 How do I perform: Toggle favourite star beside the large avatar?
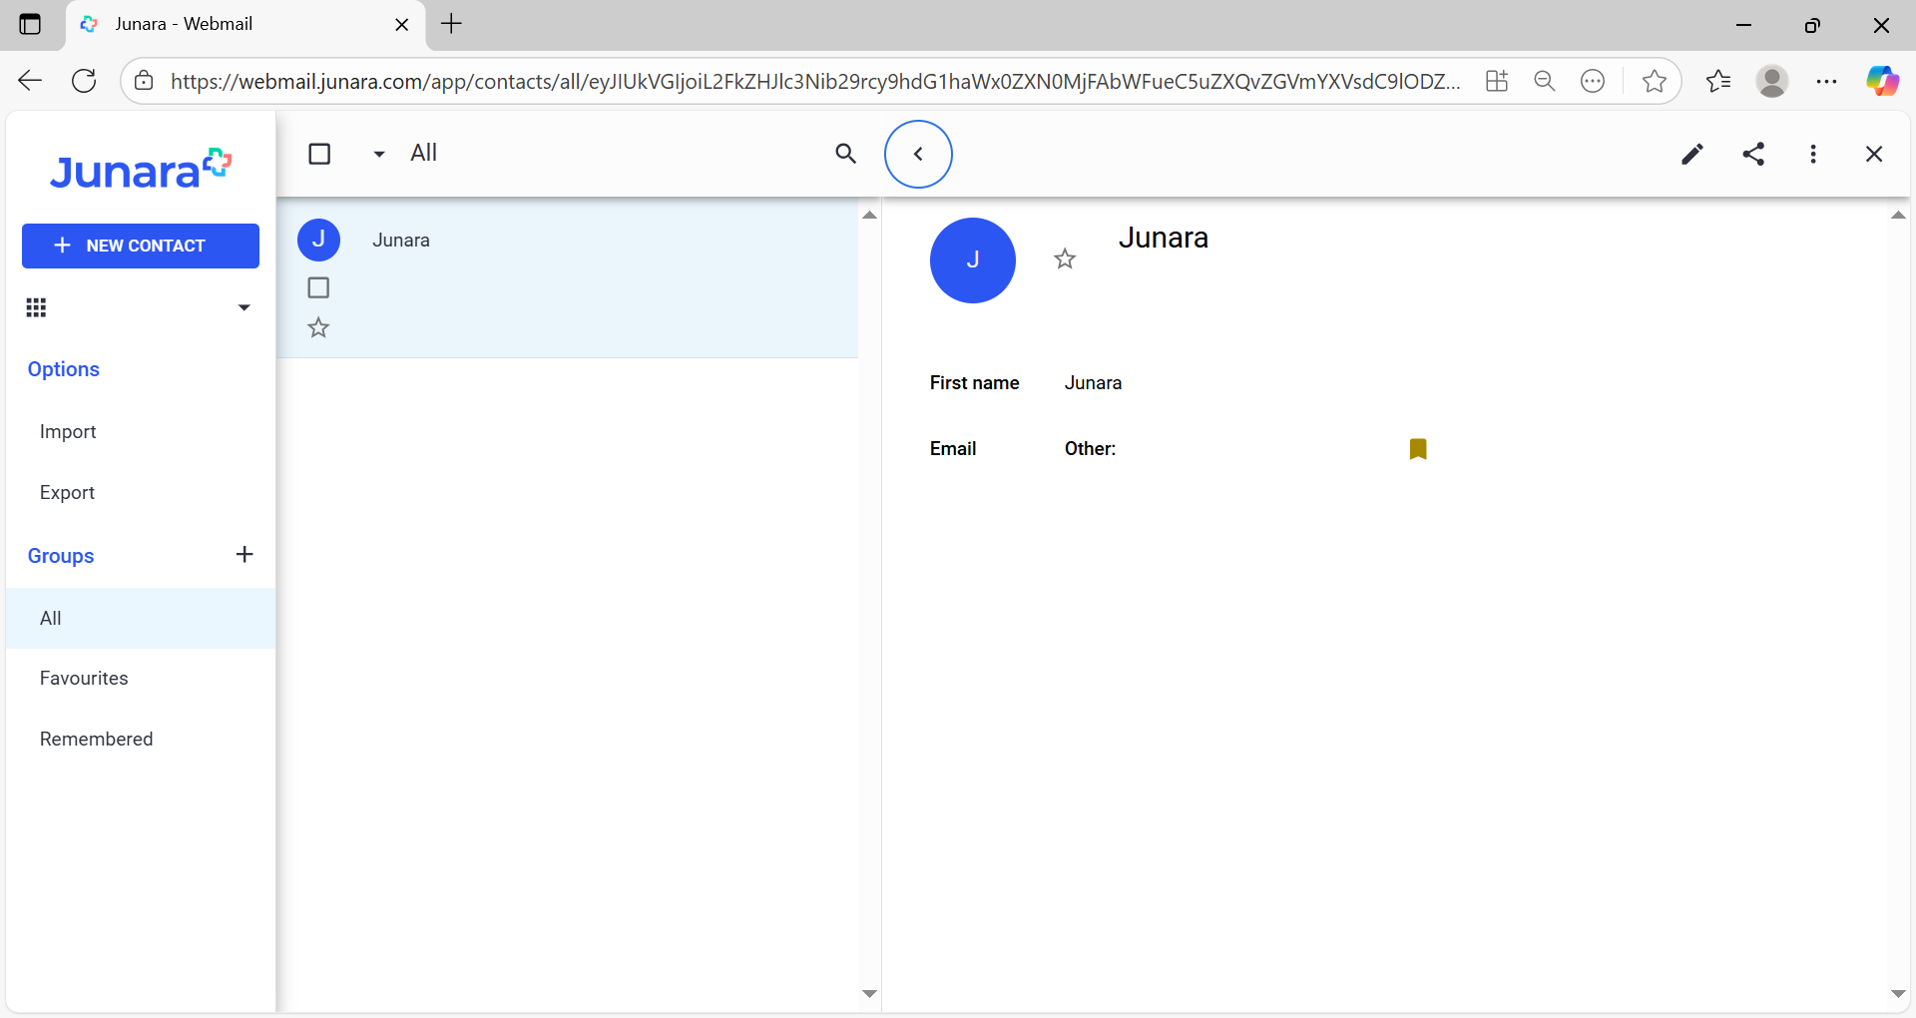(1065, 259)
